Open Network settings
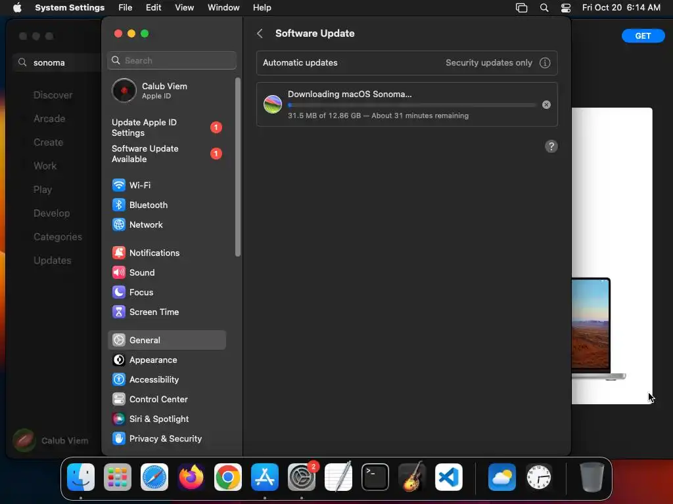Screen dimensions: 673x504 [166, 224]
